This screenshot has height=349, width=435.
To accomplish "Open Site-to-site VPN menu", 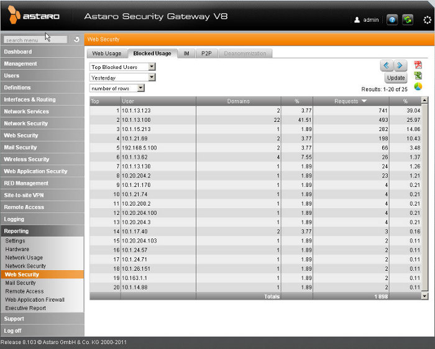I will 42,195.
